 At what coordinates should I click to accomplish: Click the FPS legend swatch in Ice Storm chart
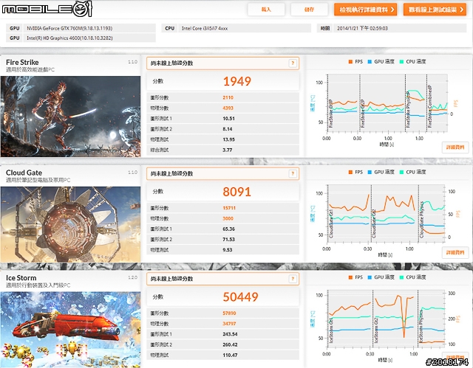pos(350,277)
